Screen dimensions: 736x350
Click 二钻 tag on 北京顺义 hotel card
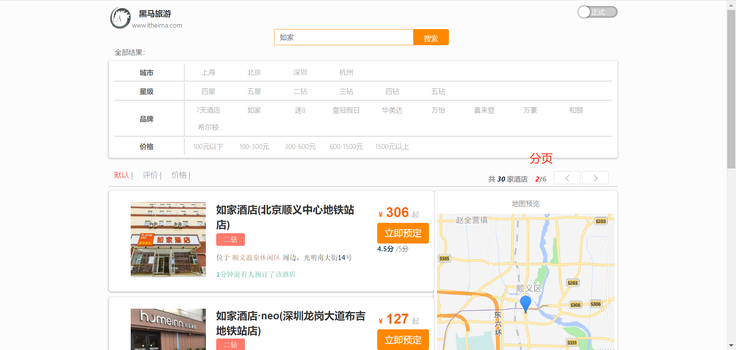[x=230, y=240]
